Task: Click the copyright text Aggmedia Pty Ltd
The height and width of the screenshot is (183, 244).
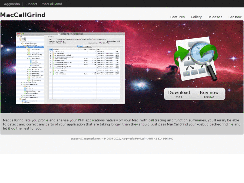Action: (x=133, y=139)
